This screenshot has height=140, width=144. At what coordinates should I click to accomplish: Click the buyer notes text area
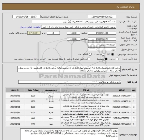point(69,134)
